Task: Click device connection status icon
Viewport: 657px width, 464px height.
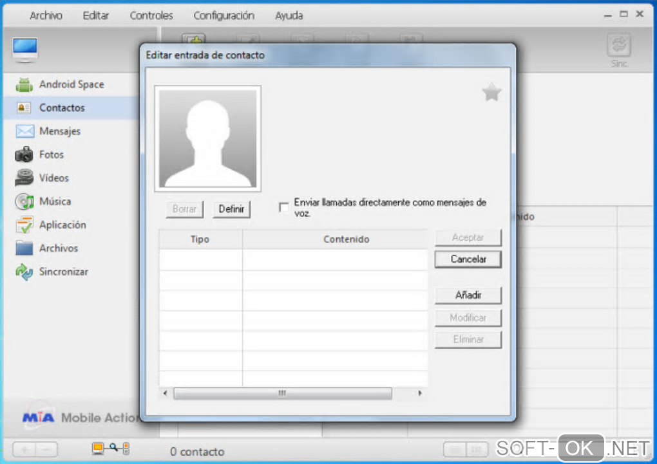Action: pyautogui.click(x=111, y=449)
